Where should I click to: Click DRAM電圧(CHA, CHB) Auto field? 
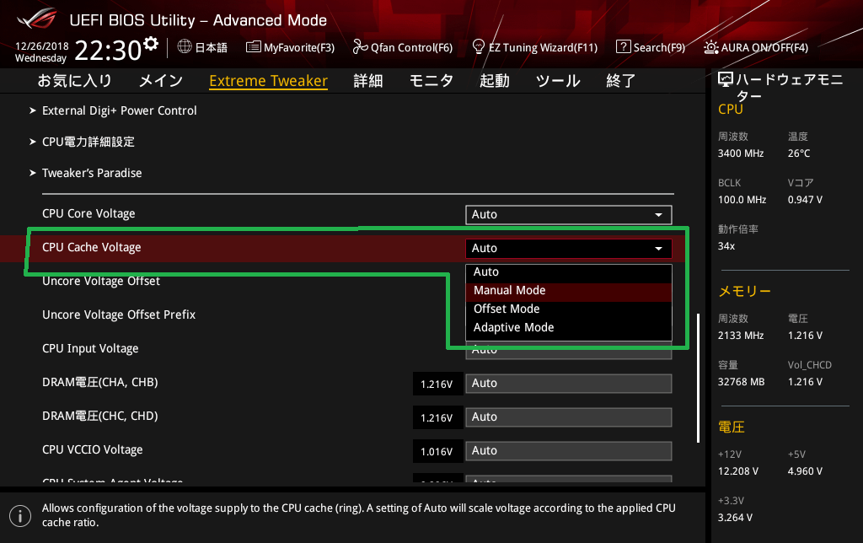click(x=569, y=384)
